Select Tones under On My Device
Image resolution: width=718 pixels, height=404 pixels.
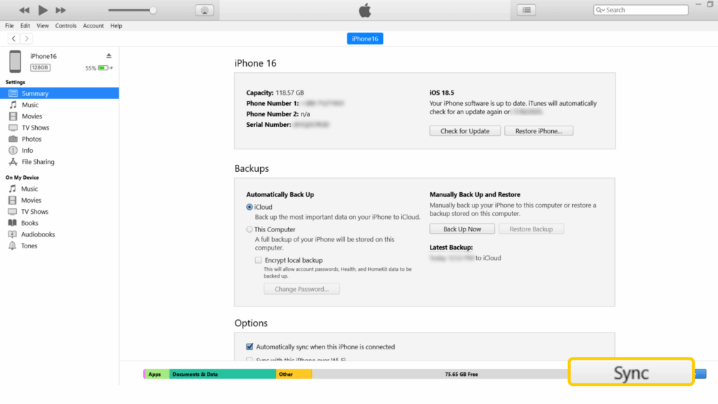click(29, 245)
